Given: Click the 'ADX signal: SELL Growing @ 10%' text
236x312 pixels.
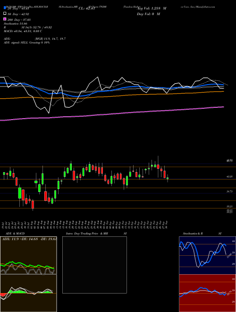Looking at the screenshot, I should (26, 43).
